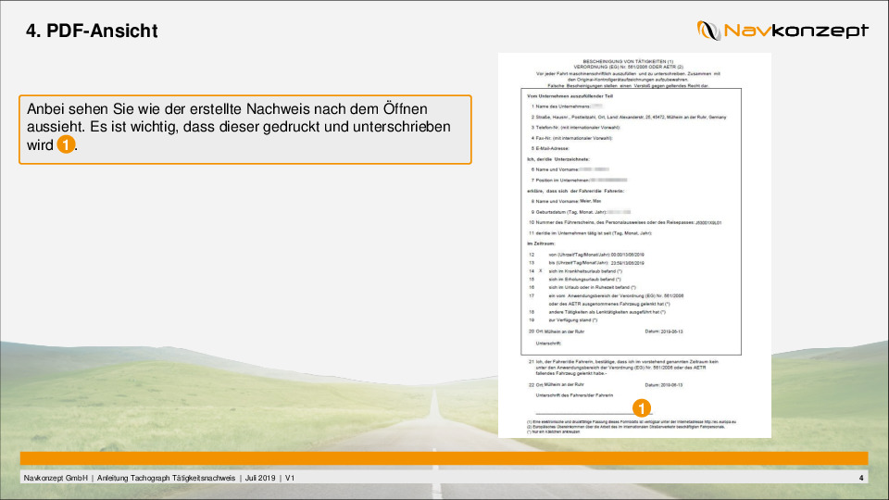889x500 pixels.
Task: Click 'Navkonzept GmbH' in the footer
Action: coord(56,478)
